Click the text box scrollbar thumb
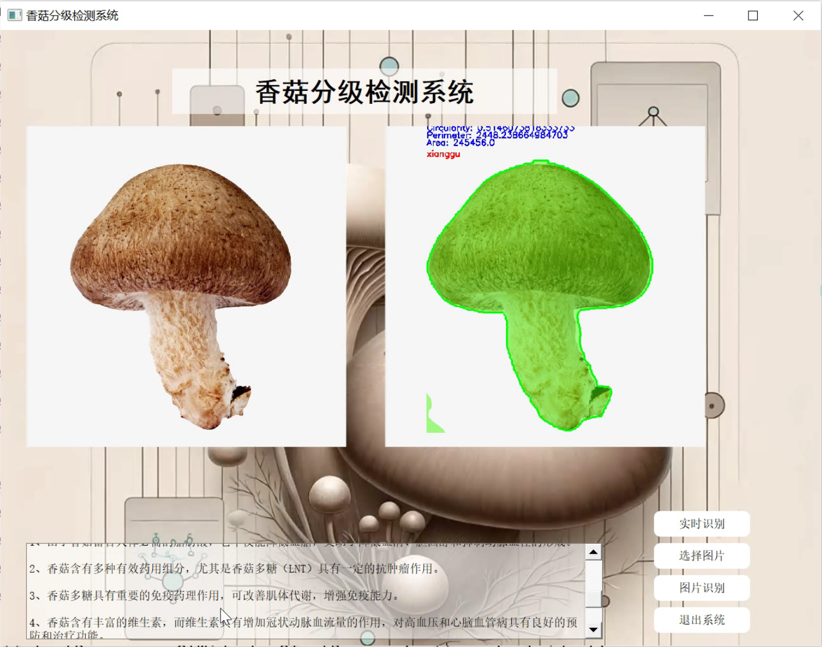 [x=593, y=599]
